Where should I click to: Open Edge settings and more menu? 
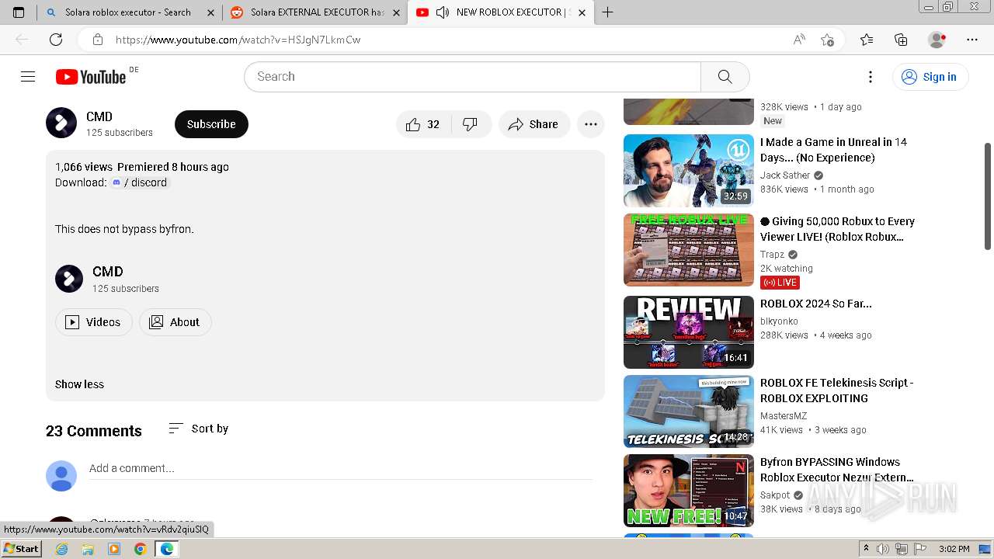pyautogui.click(x=972, y=40)
